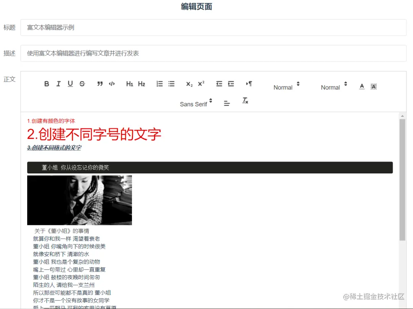Click the line '关于《董小姐》的事情'
Image resolution: width=413 pixels, height=309 pixels.
click(x=62, y=231)
